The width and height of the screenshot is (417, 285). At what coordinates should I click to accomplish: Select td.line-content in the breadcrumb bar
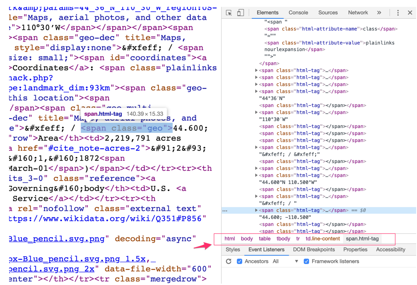[323, 239]
